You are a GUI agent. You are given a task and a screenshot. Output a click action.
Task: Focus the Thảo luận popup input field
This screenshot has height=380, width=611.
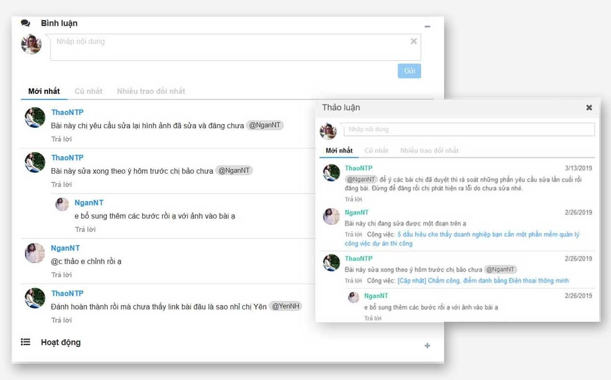coord(469,130)
